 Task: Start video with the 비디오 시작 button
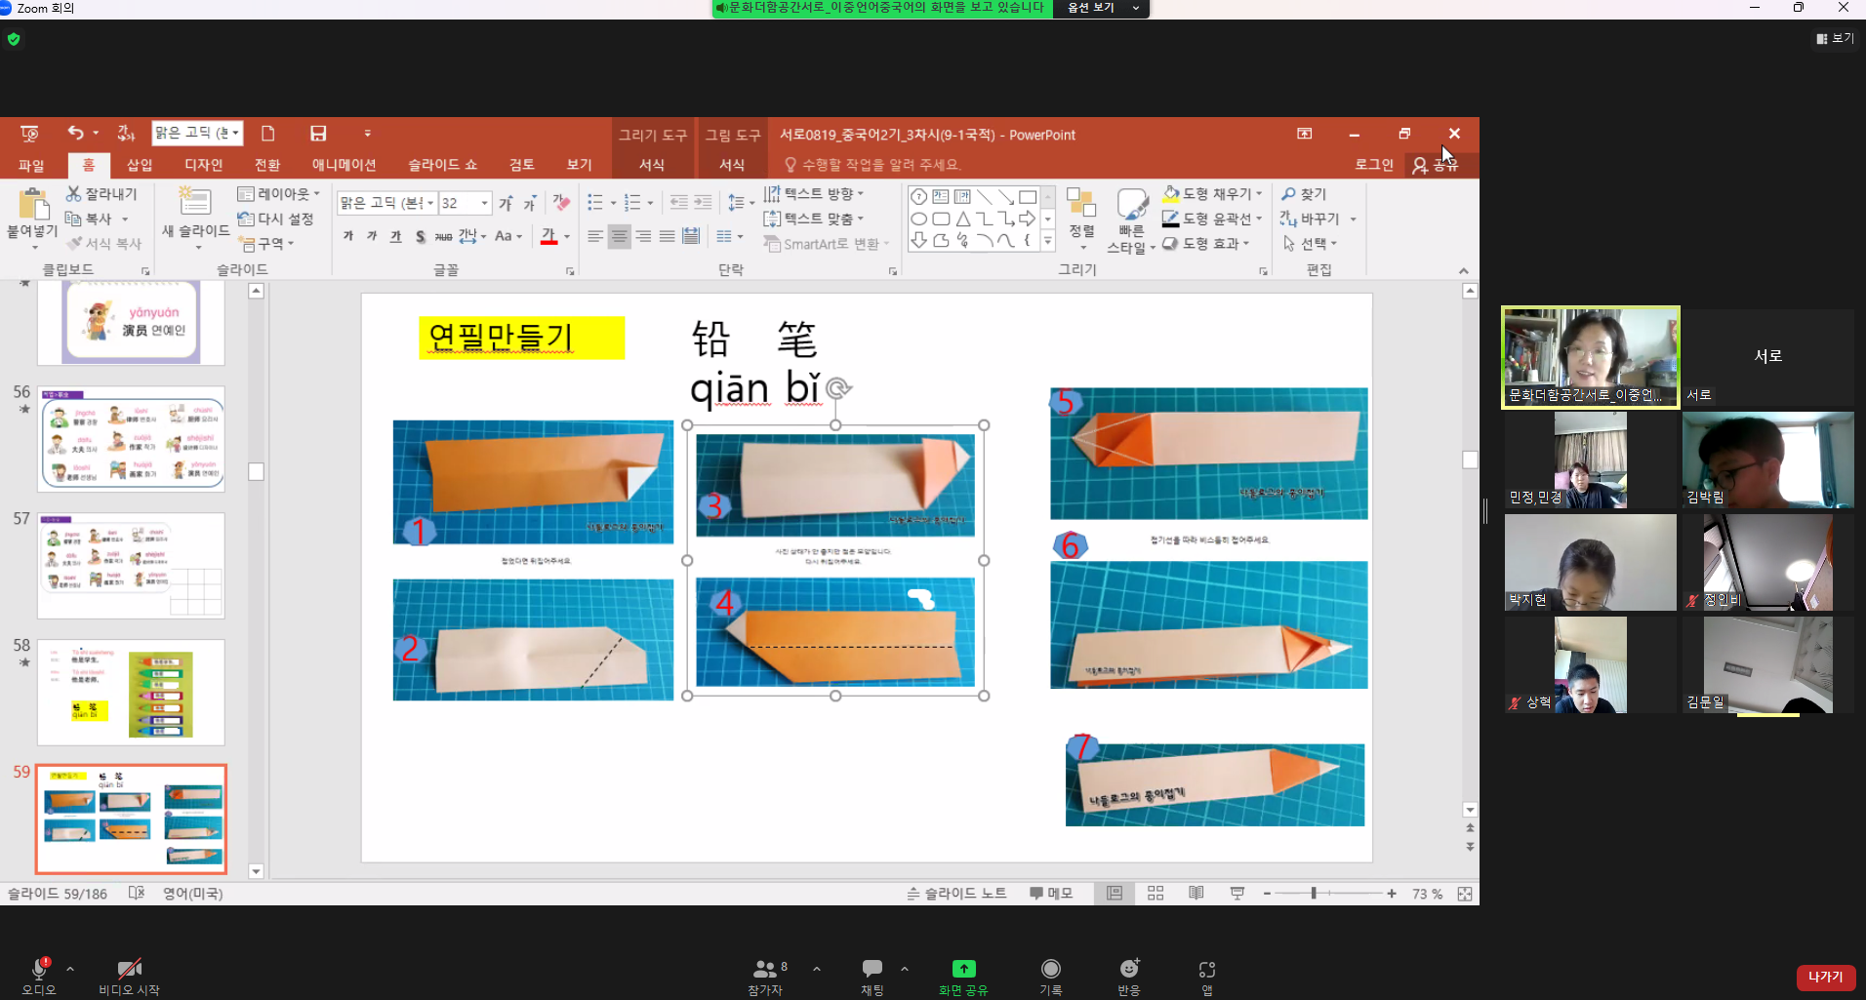click(129, 969)
